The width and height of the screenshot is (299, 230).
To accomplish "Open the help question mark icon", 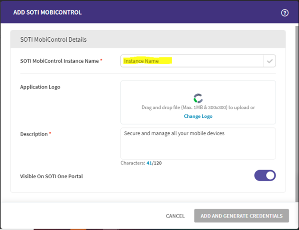I will point(285,13).
